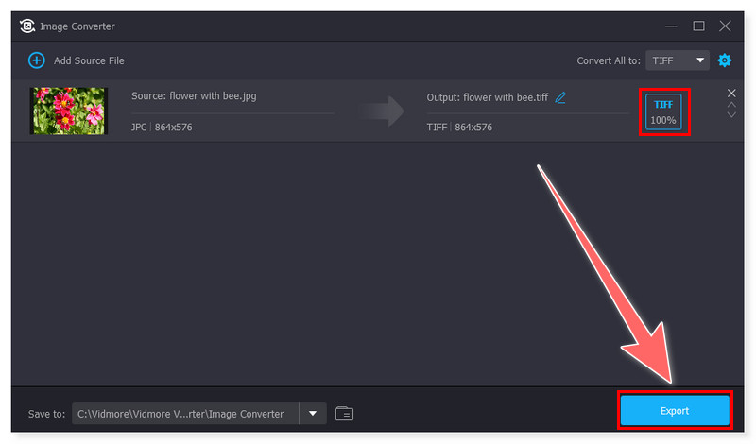Viewport: 756px width, 444px height.
Task: Click the Save to path field
Action: click(185, 413)
